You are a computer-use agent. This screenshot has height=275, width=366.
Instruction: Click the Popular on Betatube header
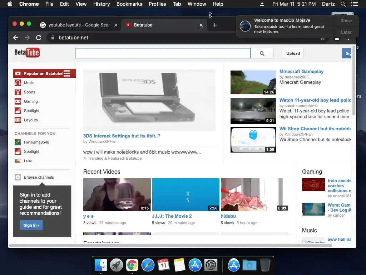coord(44,73)
